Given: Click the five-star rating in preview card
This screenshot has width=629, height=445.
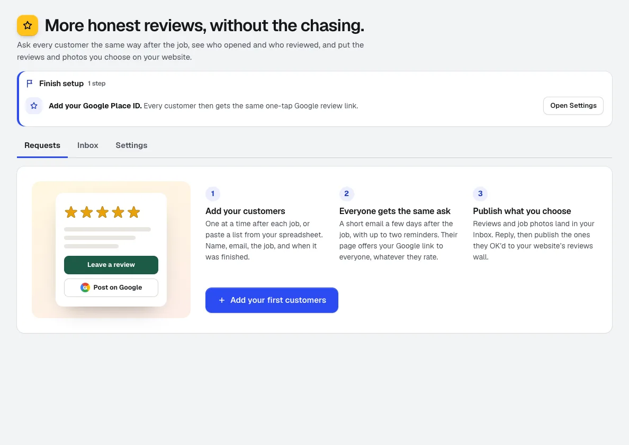Looking at the screenshot, I should (102, 212).
